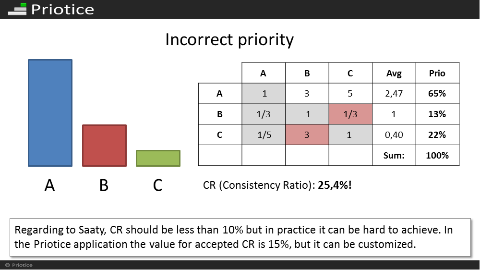Image resolution: width=480 pixels, height=270 pixels.
Task: Click the Incorrect priority slide title
Action: (229, 40)
